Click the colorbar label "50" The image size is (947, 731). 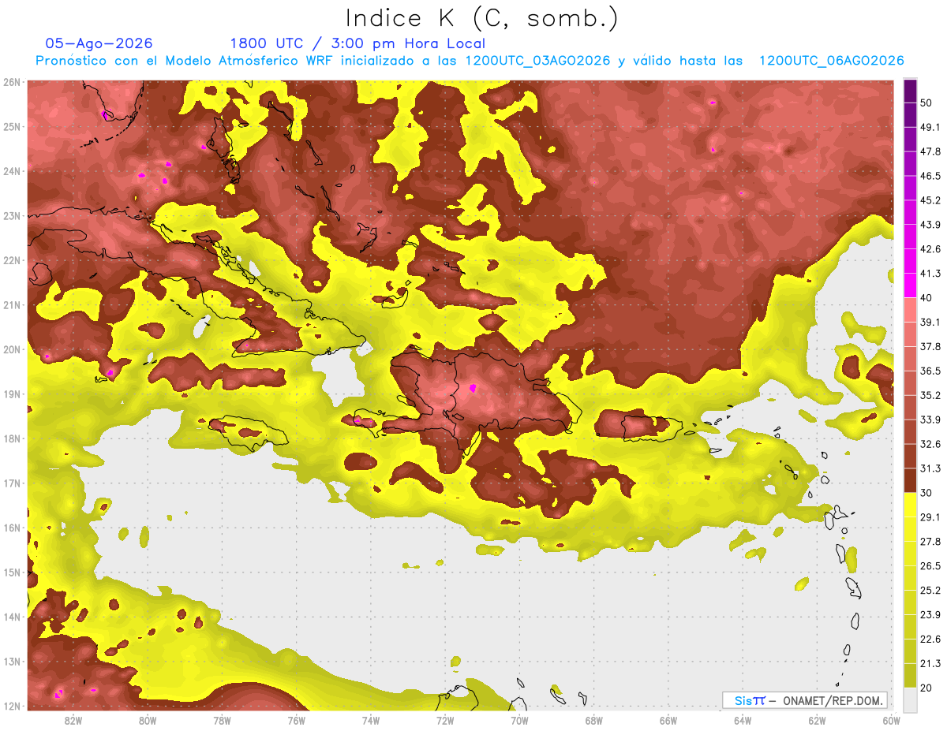[x=926, y=103]
